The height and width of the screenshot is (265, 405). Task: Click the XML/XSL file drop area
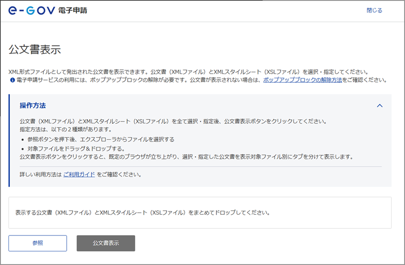click(200, 212)
